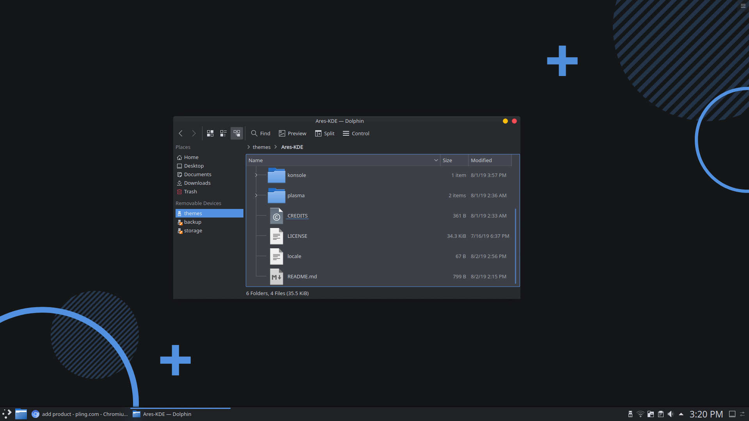Select themes removable device
The height and width of the screenshot is (421, 749).
tap(209, 213)
